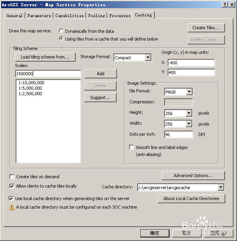Viewport: 237px width, 241px height.
Task: Click the Create Tiles button
Action: [x=206, y=28]
